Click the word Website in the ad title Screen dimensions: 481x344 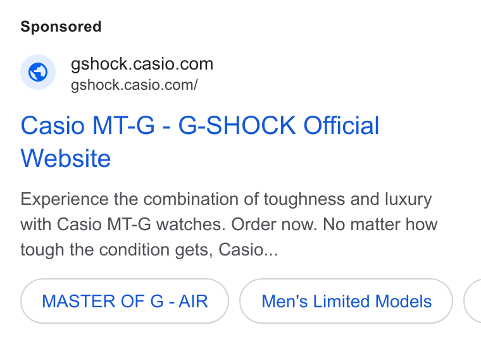66,158
